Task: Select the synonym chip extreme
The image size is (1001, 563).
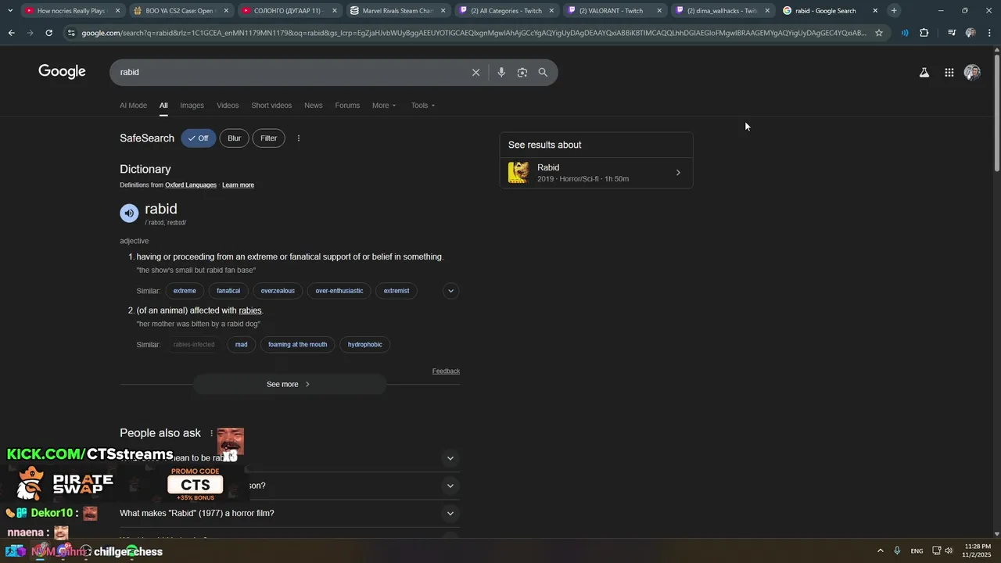Action: [x=185, y=291]
